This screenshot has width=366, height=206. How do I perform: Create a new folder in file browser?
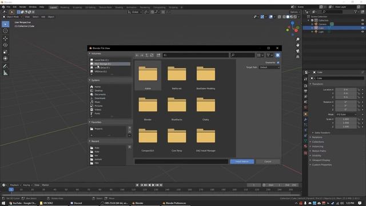point(158,55)
